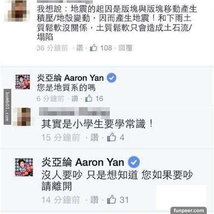
Task: Click thumbs-up icon beside 16 likes
Action: (89, 98)
